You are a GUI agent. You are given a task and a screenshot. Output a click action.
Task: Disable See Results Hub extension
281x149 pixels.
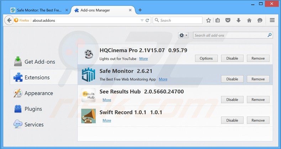tap(232, 100)
